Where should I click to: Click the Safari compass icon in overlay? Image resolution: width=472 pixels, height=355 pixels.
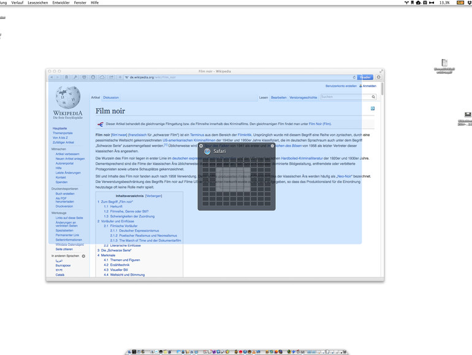pyautogui.click(x=207, y=151)
